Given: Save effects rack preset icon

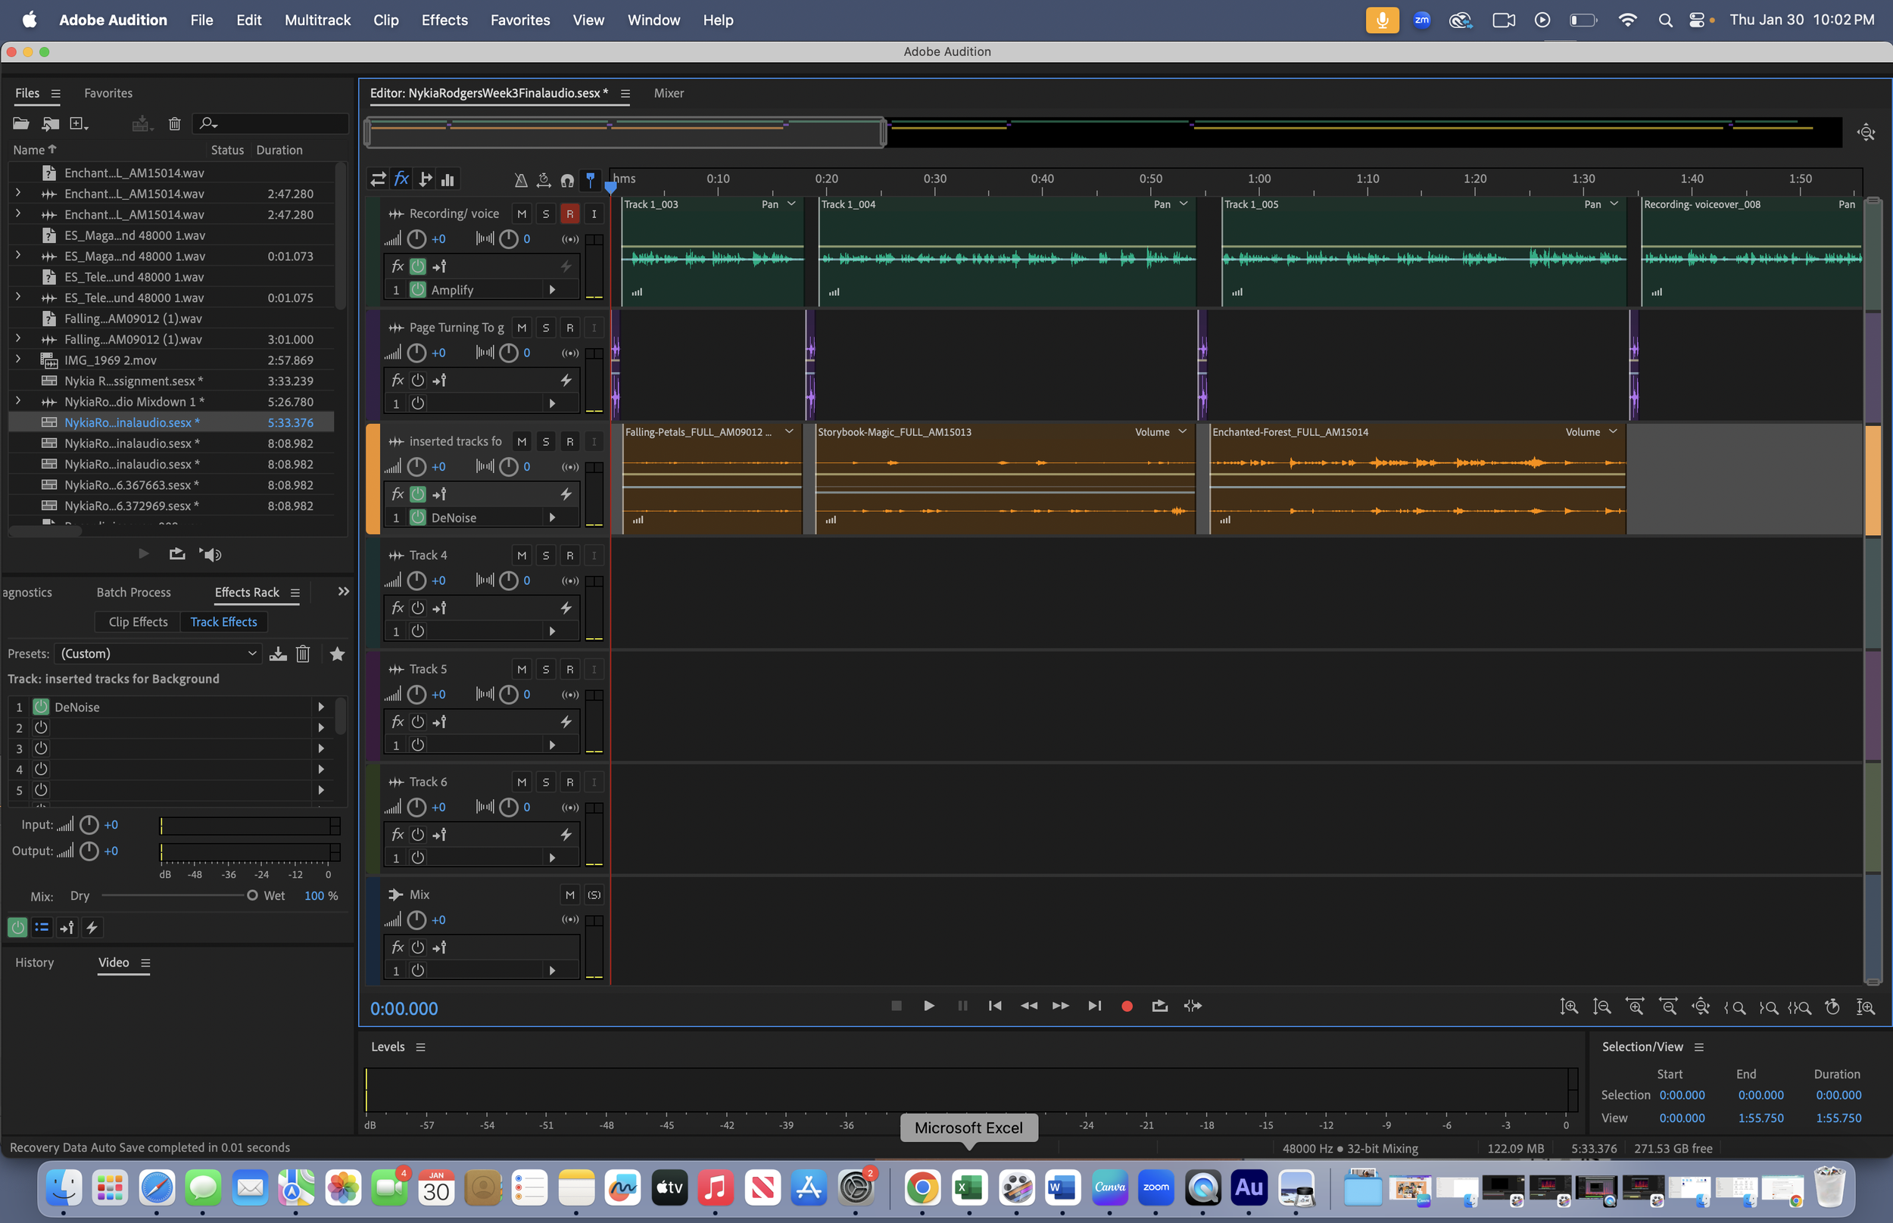Looking at the screenshot, I should click(x=278, y=654).
